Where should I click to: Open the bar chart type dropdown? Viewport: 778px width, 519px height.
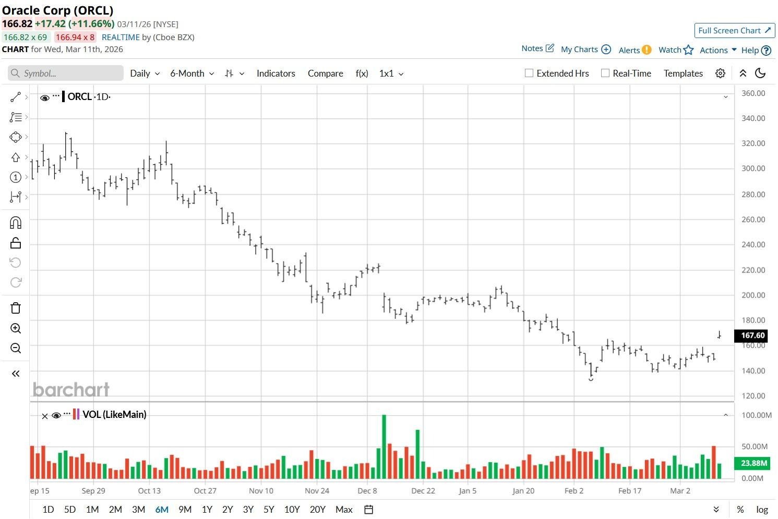click(234, 73)
